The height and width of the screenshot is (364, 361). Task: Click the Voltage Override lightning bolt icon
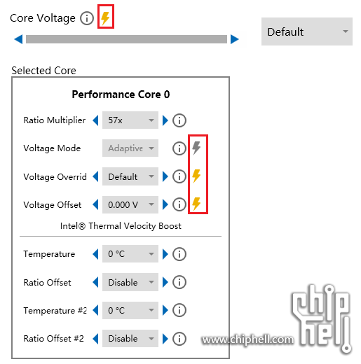(x=196, y=176)
